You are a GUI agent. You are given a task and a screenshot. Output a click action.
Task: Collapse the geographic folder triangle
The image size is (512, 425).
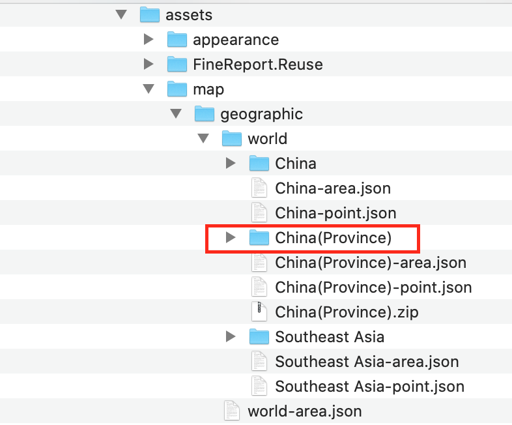(x=176, y=113)
